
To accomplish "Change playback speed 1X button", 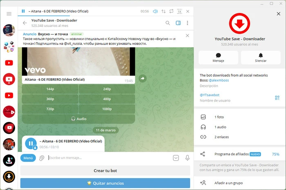I will (x=179, y=11).
